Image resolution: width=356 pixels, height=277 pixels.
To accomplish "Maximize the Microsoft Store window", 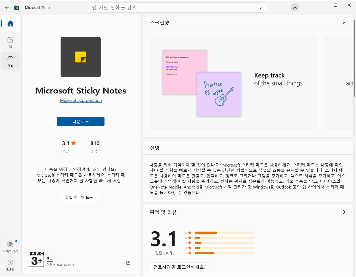I will (x=335, y=5).
